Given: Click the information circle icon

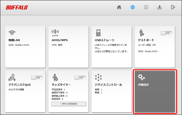Looking at the screenshot, I should pos(146,7).
